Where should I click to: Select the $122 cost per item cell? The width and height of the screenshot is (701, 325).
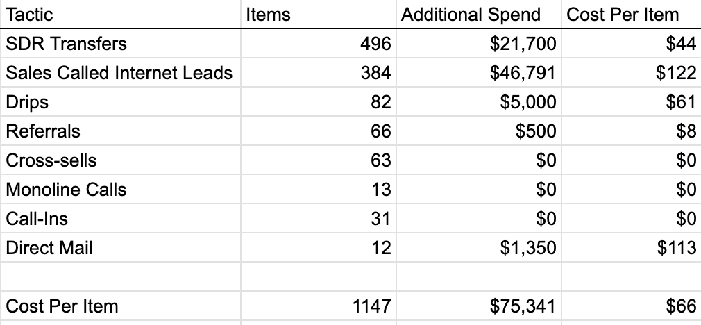(x=631, y=72)
